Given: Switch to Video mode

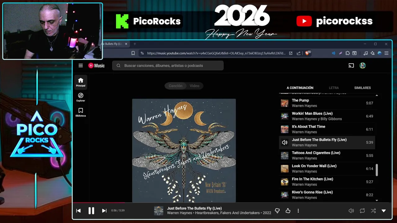Looking at the screenshot, I should [194, 86].
